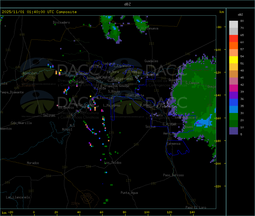255x216 pixels.
Task: Select the 20 dBZ green legend swatch
Action: [233, 124]
